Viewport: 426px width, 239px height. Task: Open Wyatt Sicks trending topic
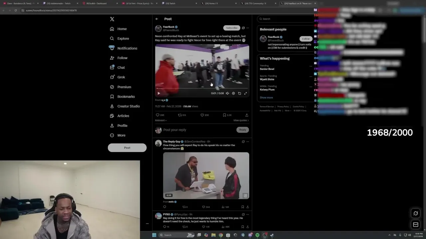pyautogui.click(x=267, y=79)
